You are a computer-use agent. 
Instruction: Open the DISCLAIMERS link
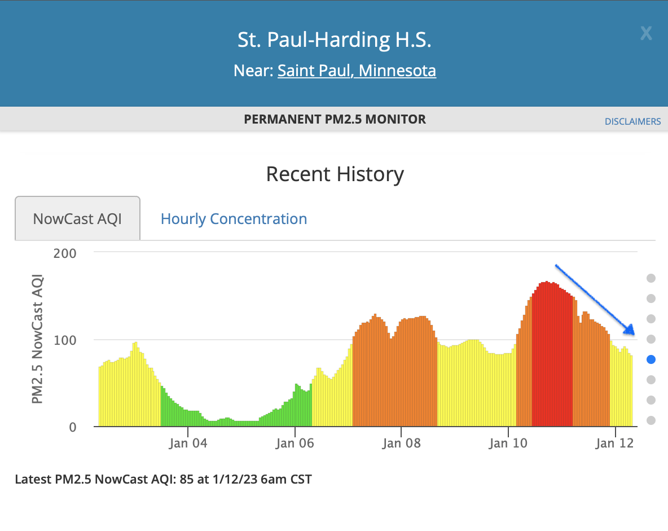pos(632,121)
